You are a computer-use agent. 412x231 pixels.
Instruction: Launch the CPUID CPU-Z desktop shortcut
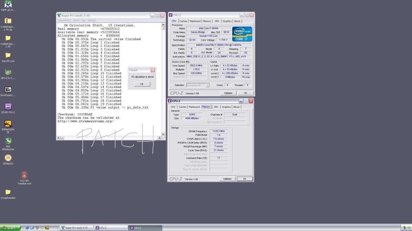[8, 107]
